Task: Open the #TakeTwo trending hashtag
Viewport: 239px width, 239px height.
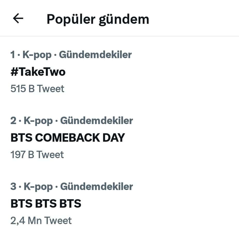Action: [38, 72]
